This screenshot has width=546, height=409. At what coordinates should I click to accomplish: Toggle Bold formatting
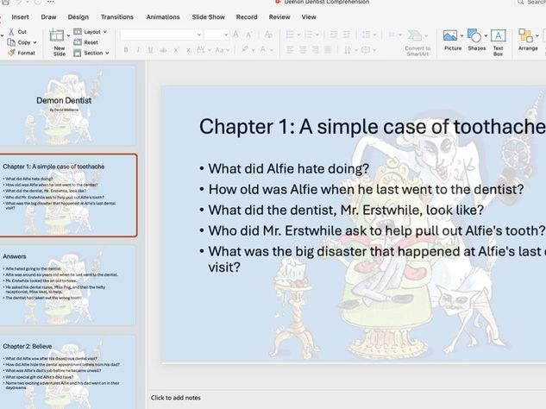click(126, 50)
